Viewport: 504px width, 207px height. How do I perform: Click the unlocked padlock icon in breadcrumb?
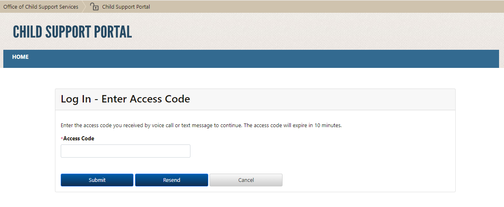point(95,7)
